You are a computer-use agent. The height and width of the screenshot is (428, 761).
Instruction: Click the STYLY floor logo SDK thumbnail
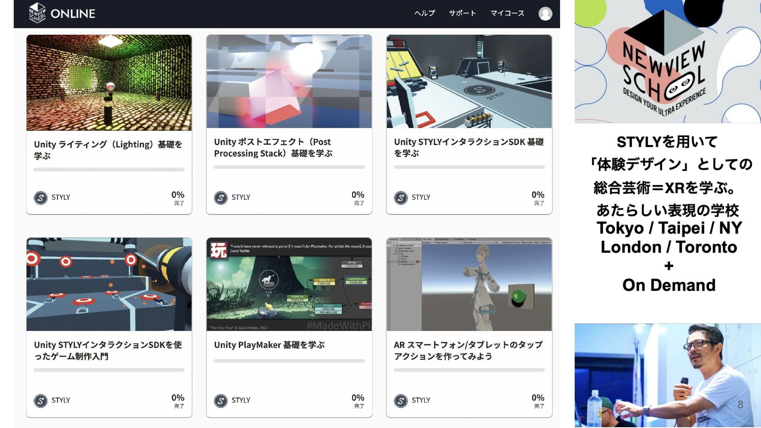click(x=469, y=81)
